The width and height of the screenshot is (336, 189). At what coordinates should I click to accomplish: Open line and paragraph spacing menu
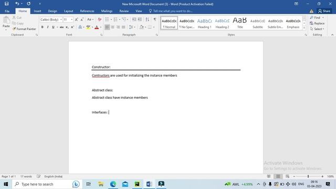click(x=132, y=27)
